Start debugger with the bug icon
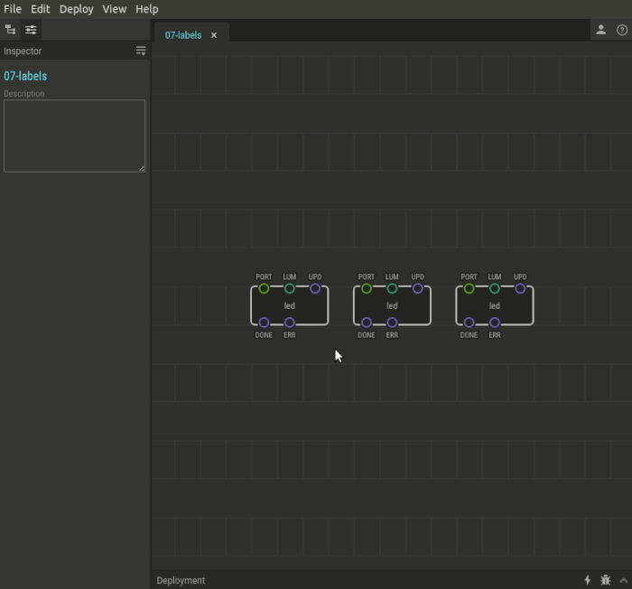The width and height of the screenshot is (632, 589). click(605, 580)
